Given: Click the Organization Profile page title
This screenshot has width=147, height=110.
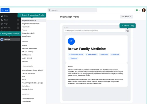Looking at the screenshot, I should click(x=69, y=17).
